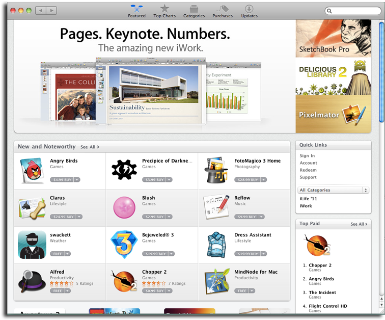Open the Dress Assistant title
385x320 pixels.
point(253,235)
